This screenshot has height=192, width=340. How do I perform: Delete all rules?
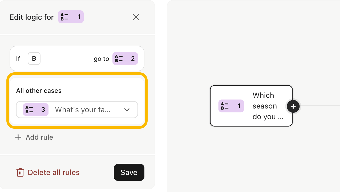[x=48, y=173]
